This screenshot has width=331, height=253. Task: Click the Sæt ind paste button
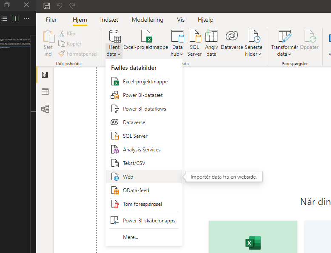coord(49,43)
